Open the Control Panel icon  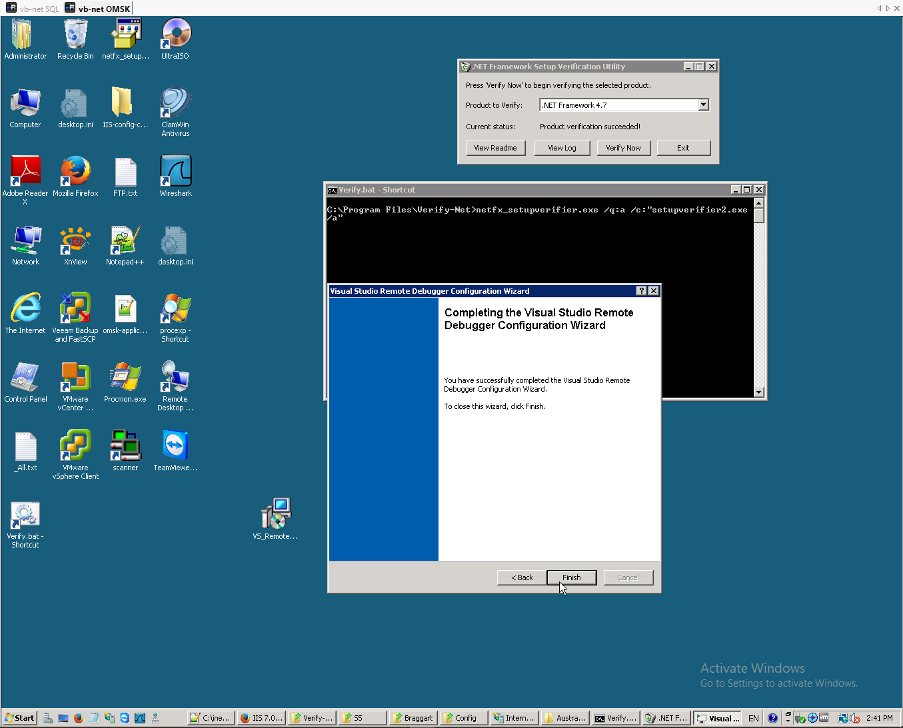(x=25, y=382)
